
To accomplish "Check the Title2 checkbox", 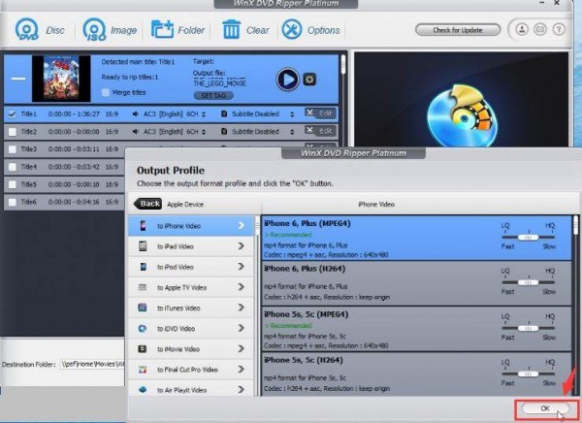I will pyautogui.click(x=13, y=132).
